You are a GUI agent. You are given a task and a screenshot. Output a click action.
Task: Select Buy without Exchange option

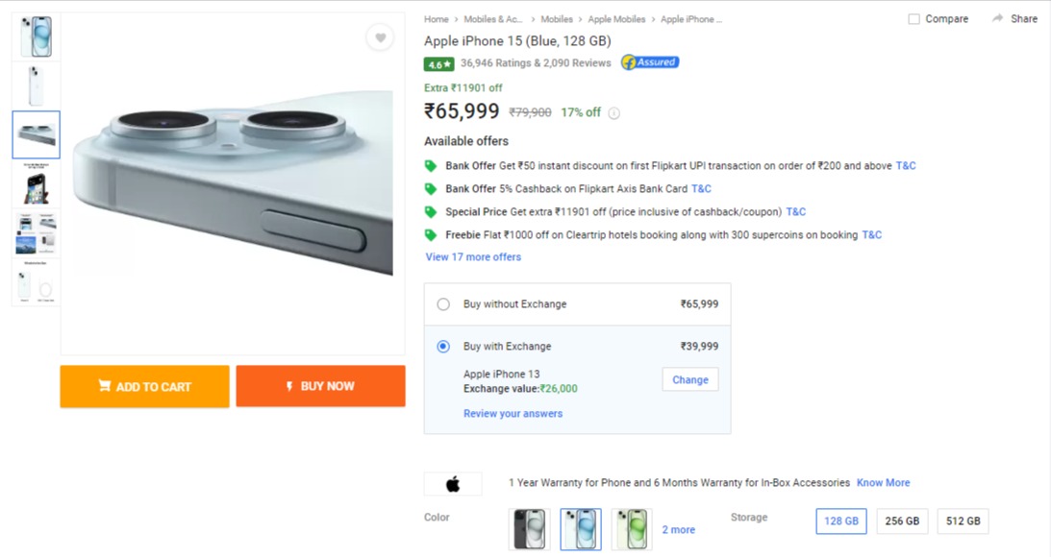[x=443, y=303]
